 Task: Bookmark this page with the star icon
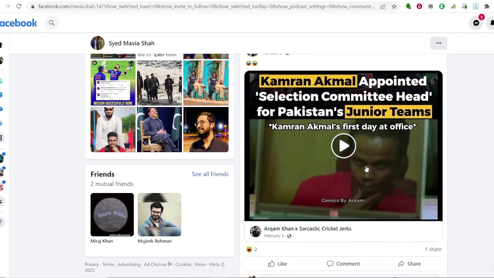tap(394, 7)
